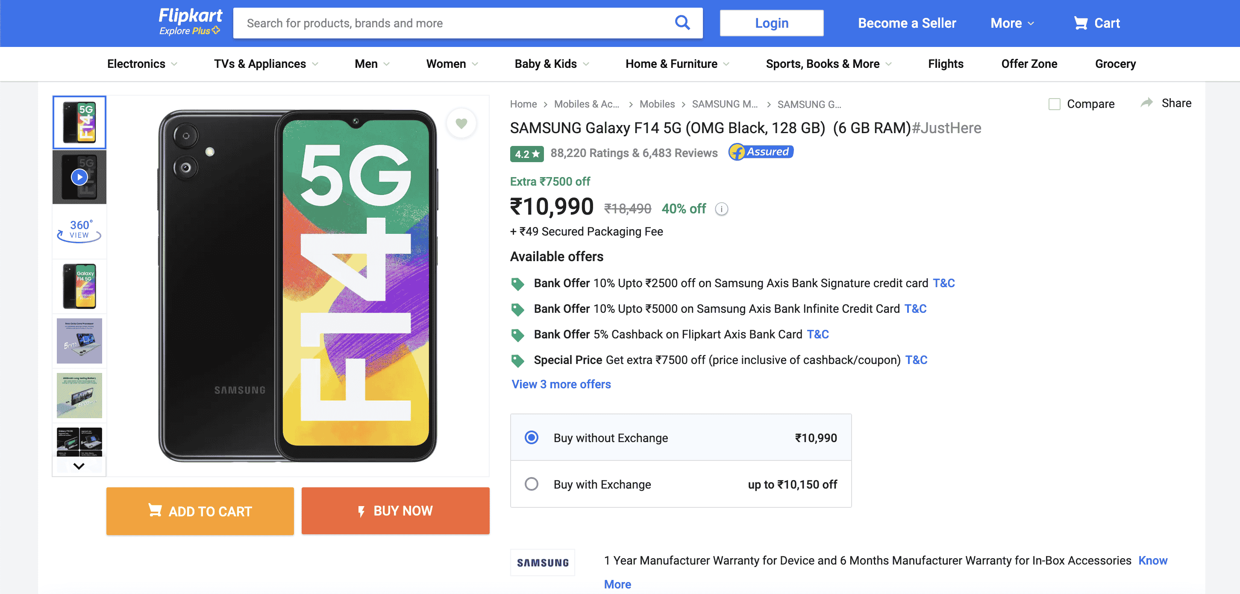This screenshot has width=1240, height=594.
Task: Click the search magnifier icon
Action: tap(682, 23)
